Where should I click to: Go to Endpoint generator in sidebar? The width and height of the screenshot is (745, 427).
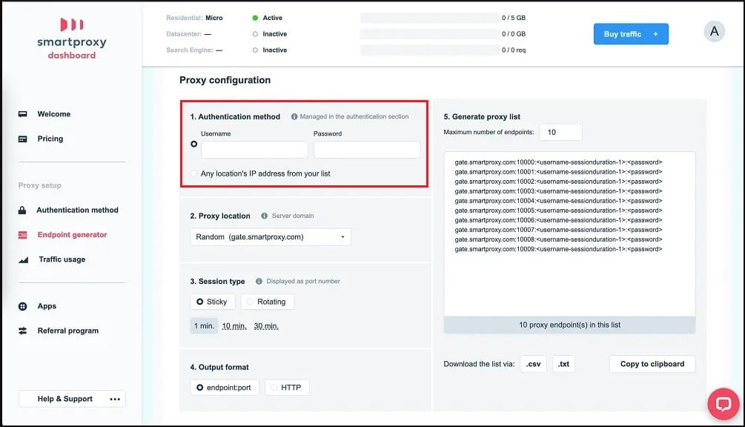pos(72,235)
